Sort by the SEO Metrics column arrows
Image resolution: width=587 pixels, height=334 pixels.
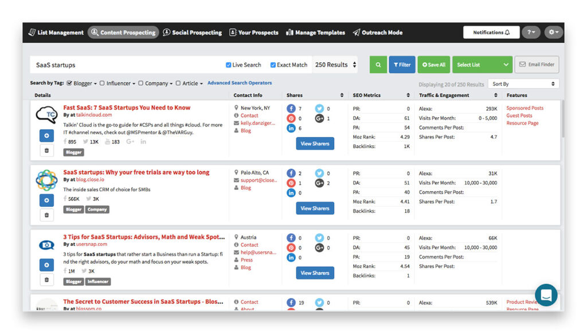coord(408,96)
